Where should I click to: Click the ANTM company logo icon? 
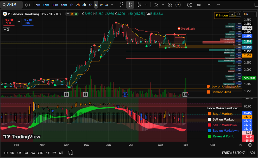click(x=5, y=14)
